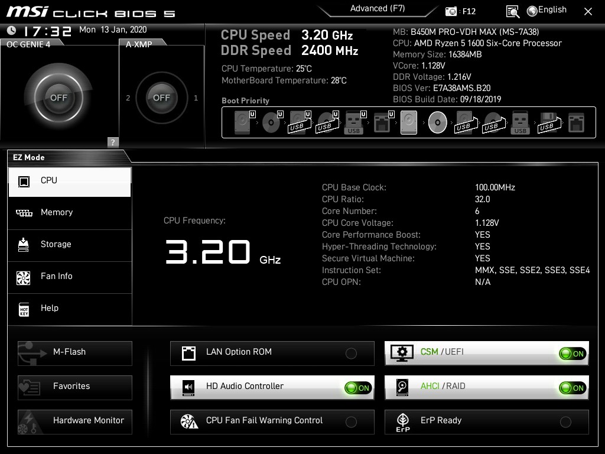Screen dimensions: 605x454
Task: Select the UEFI USB hard disk boot icon
Action: coord(300,122)
